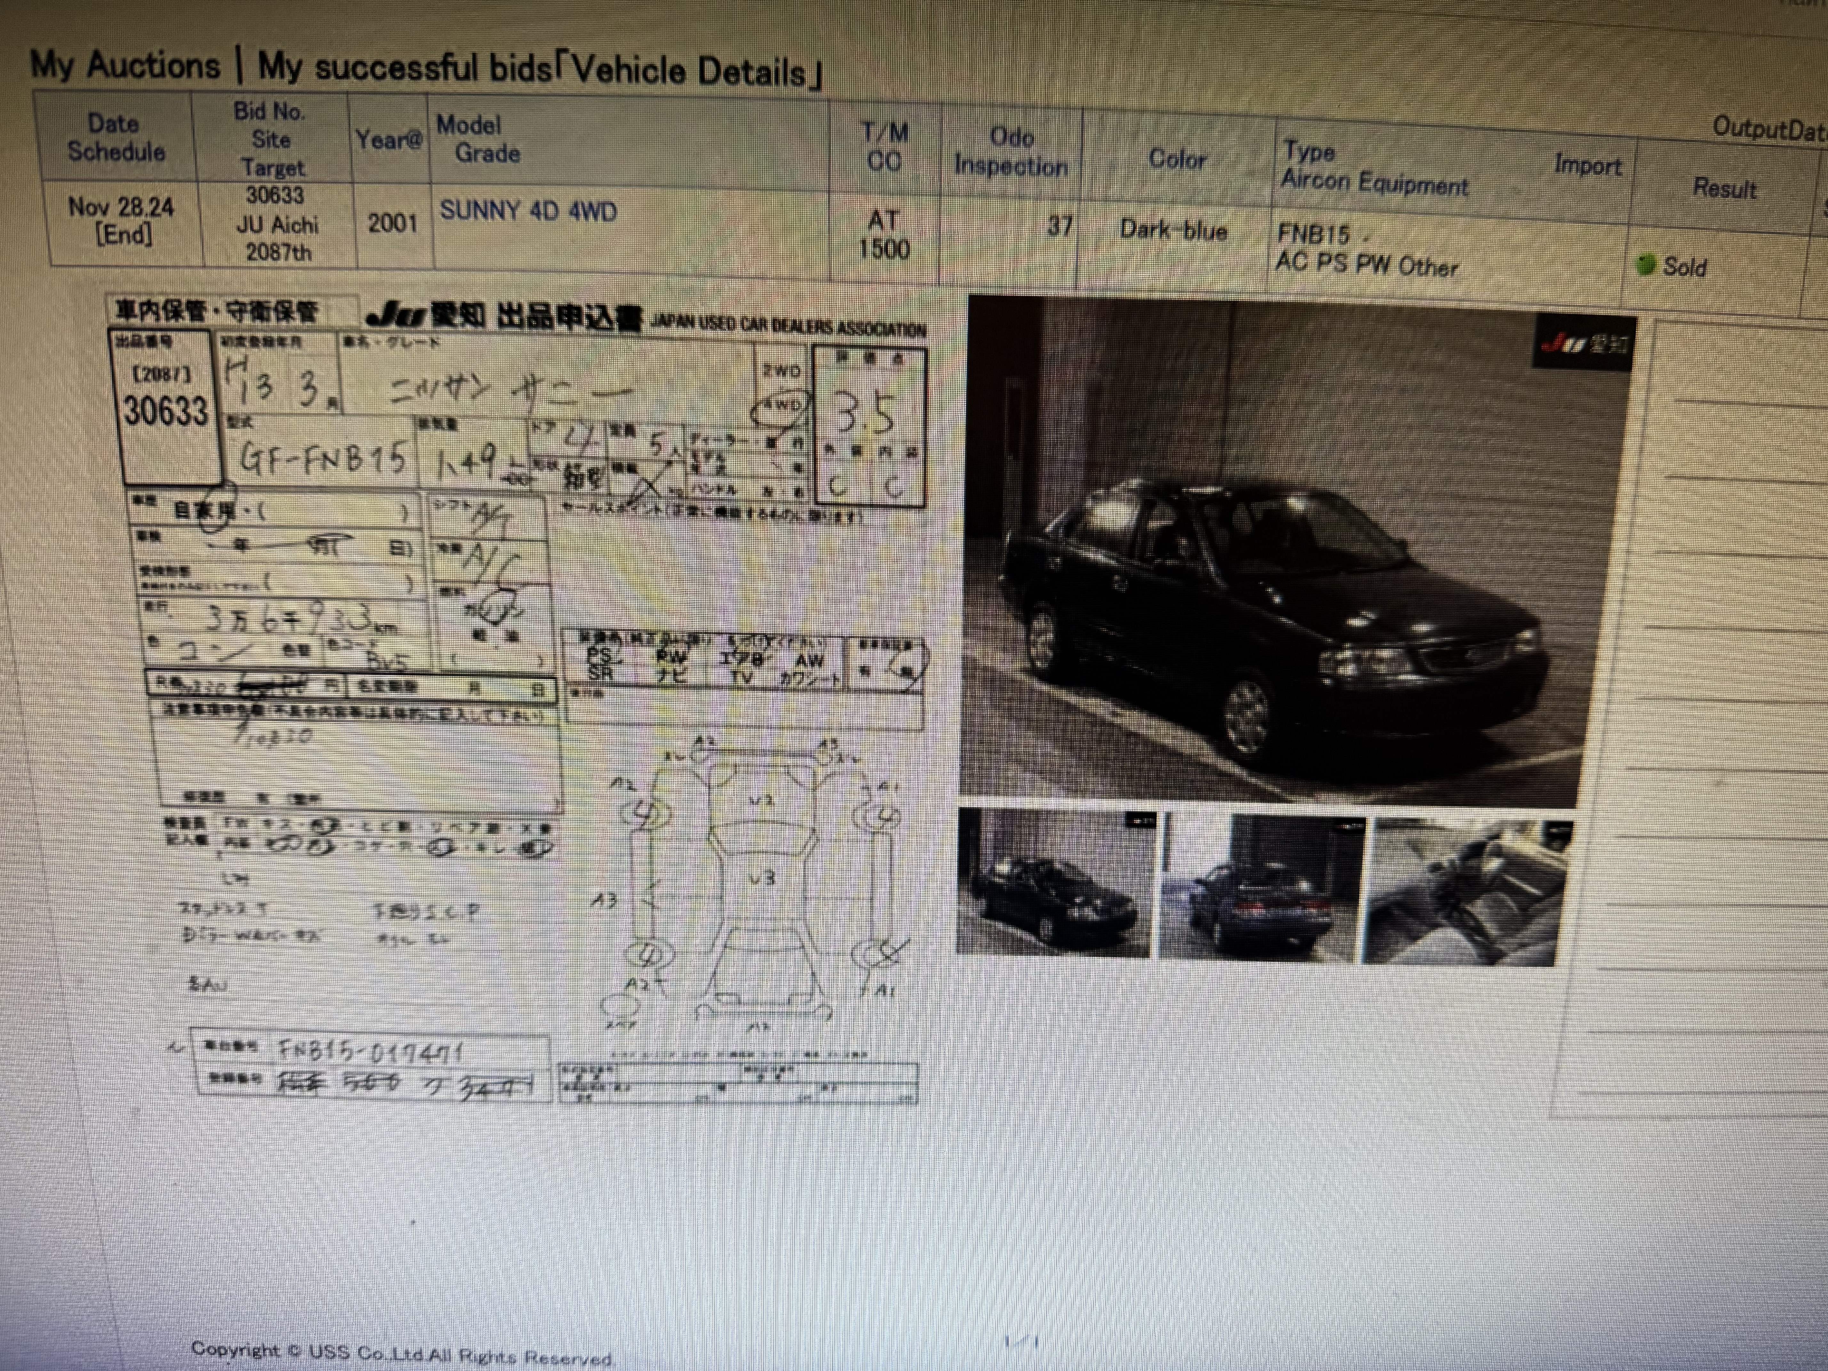Screen dimensions: 1828x1371
Task: Click the Model Grade column header
Action: click(478, 140)
